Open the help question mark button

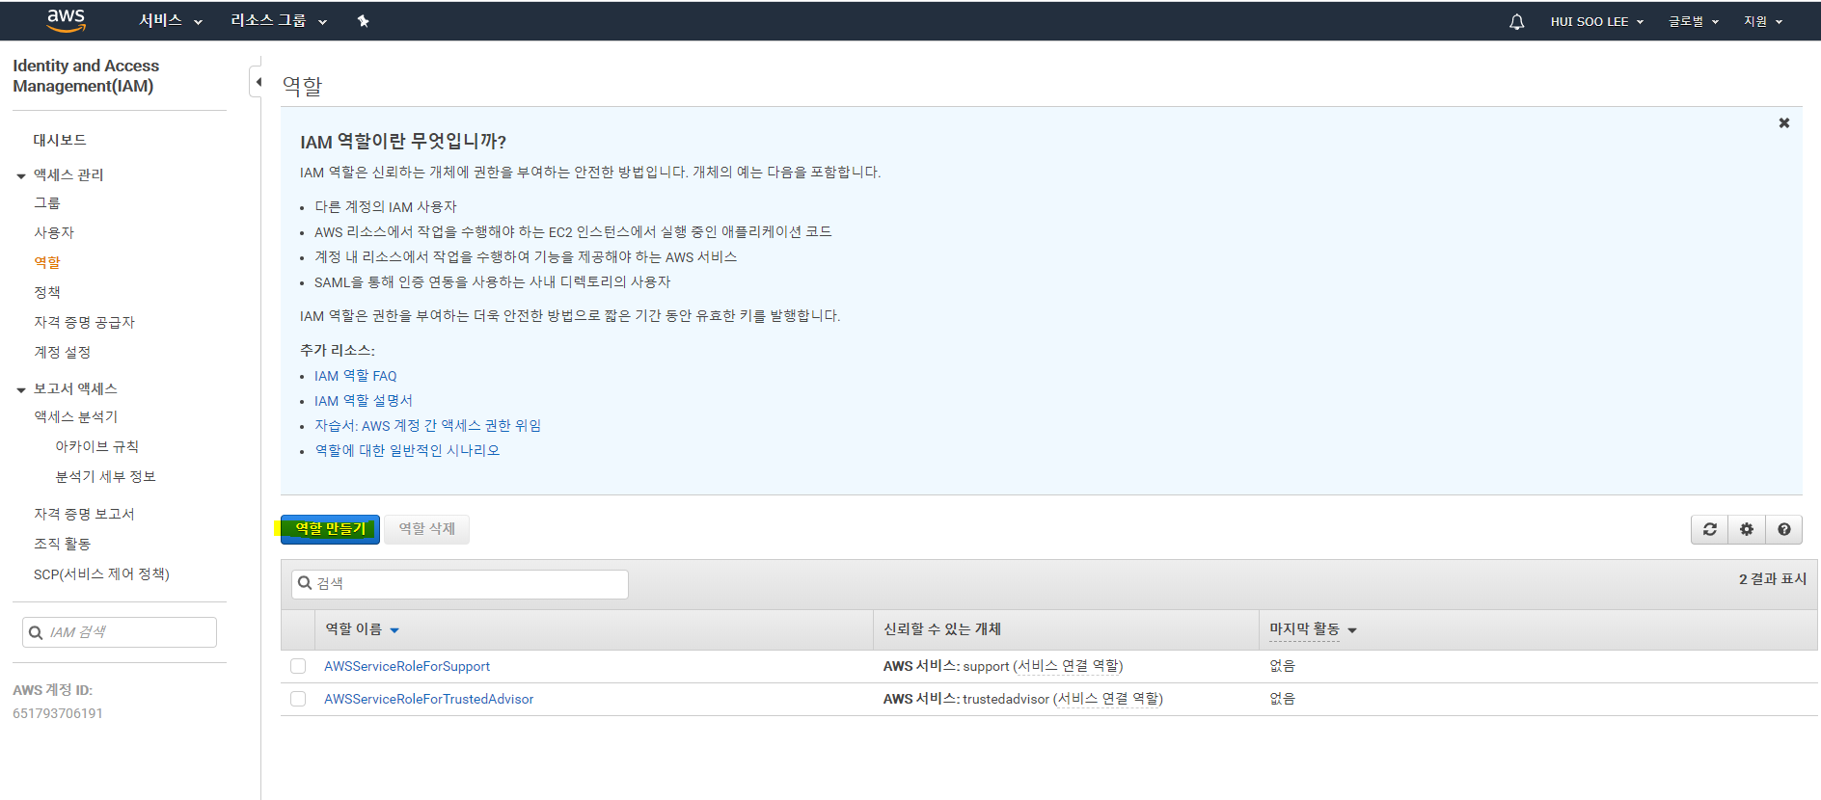(x=1783, y=529)
